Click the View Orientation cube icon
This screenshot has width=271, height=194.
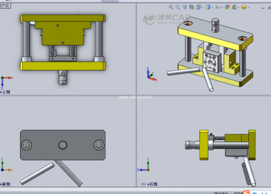198,7
